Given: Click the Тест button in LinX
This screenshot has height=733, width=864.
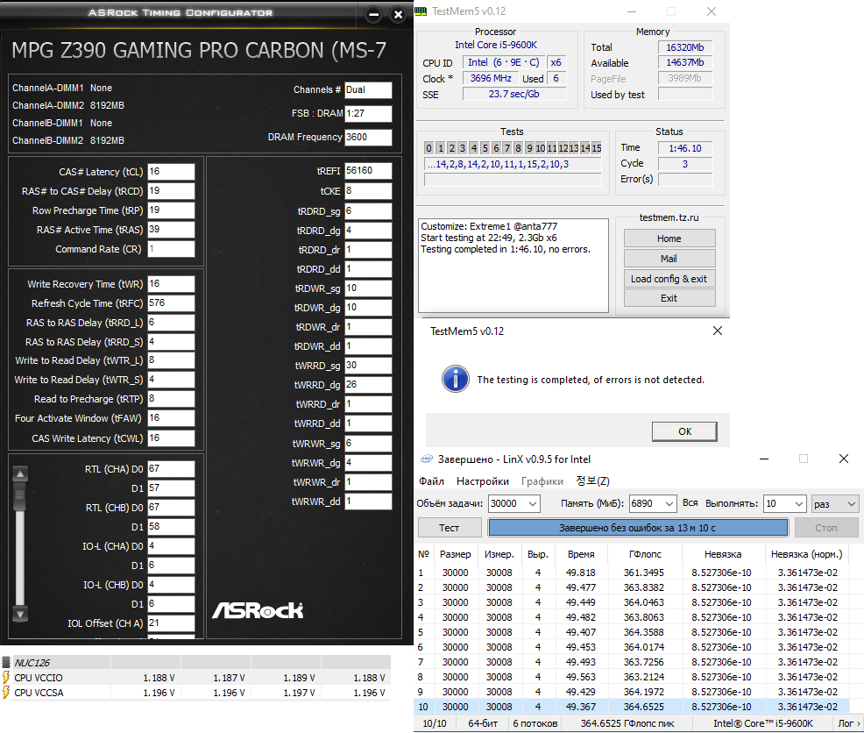Looking at the screenshot, I should (449, 528).
